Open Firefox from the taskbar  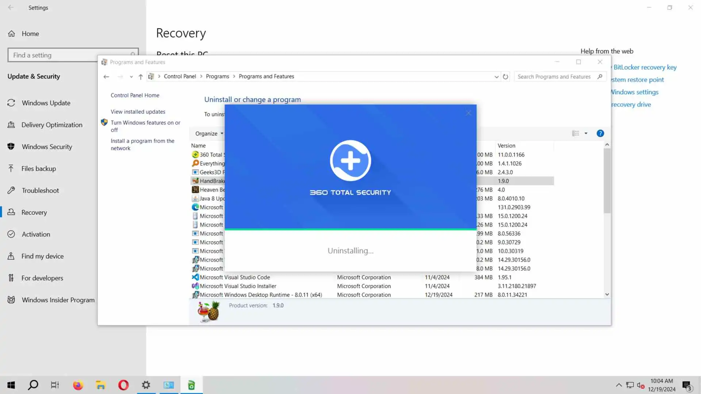point(78,385)
